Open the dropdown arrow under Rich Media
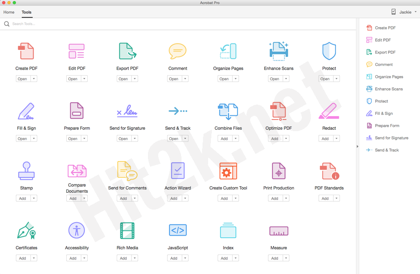 135,258
